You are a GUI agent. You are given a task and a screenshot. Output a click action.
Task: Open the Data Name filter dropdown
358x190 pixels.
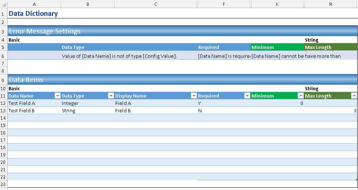(57, 96)
